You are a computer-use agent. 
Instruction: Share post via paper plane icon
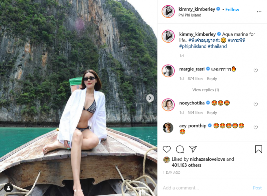click(x=193, y=149)
